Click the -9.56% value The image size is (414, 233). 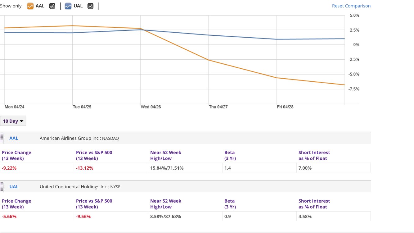point(83,217)
